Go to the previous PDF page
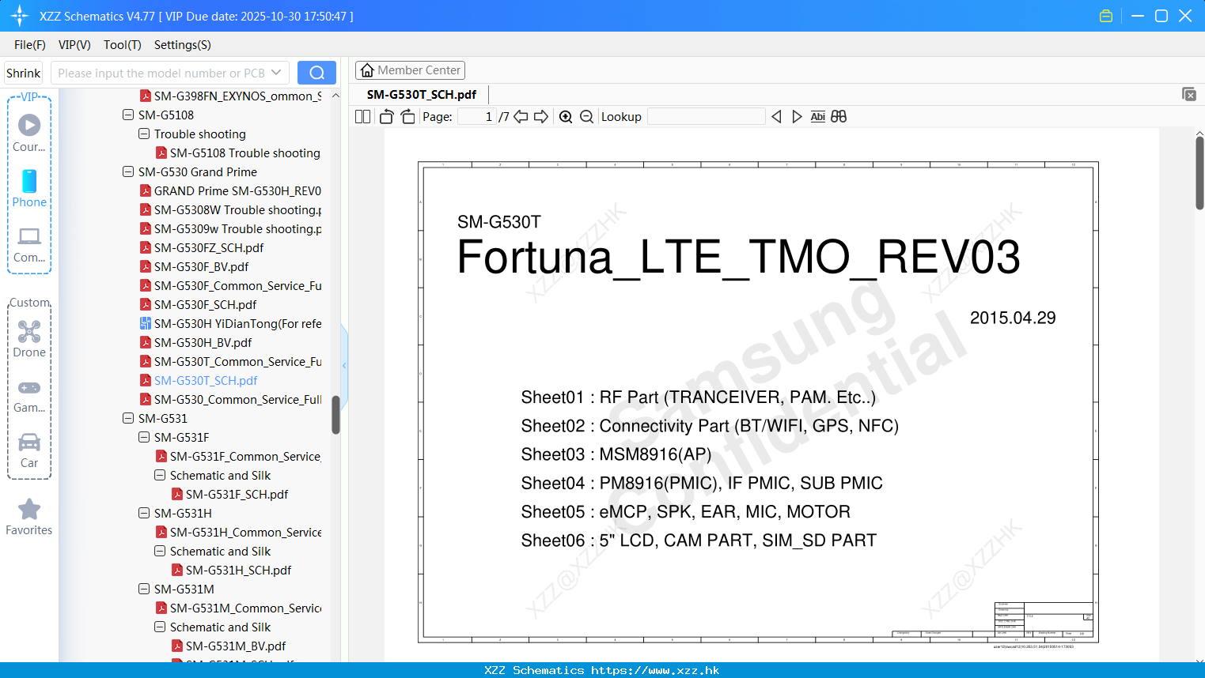Screen dimensions: 1205x678 pyautogui.click(x=521, y=117)
